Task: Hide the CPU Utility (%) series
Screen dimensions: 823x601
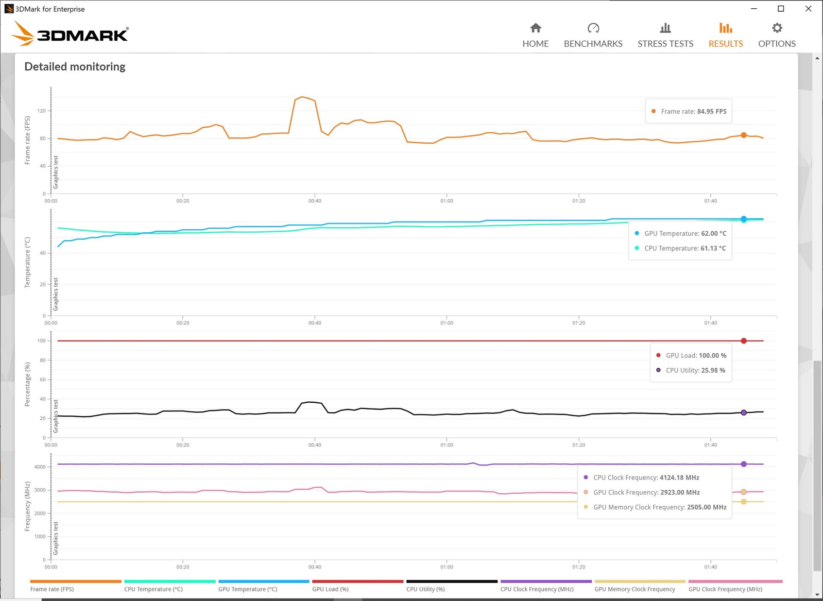Action: point(425,589)
